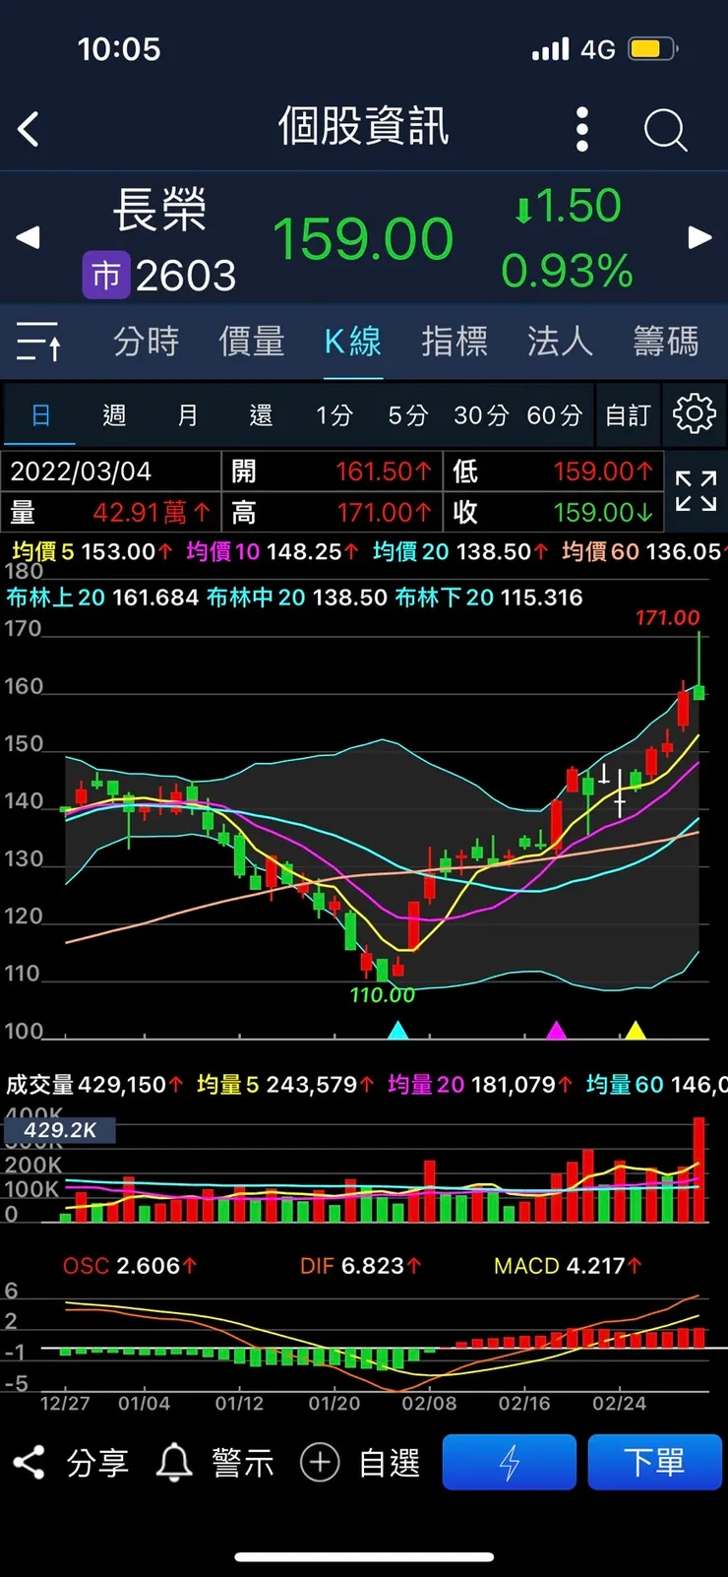Viewport: 728px width, 1577px height.
Task: Tap the MACD 4.217 label
Action: coord(569,1266)
